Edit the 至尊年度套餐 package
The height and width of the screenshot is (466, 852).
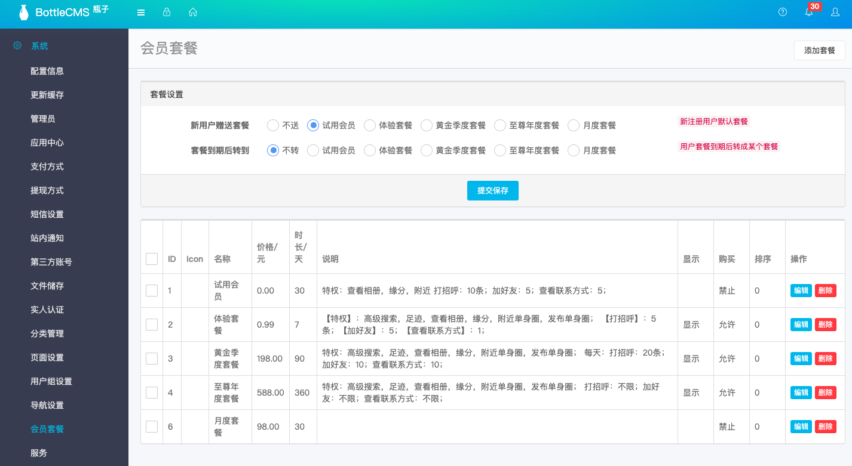pos(801,393)
